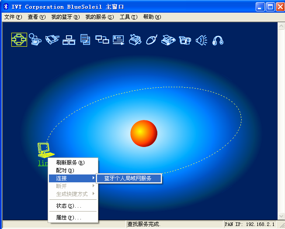285x229 pixels.
Task: Select the camera Imaging service icon
Action: coord(185,40)
